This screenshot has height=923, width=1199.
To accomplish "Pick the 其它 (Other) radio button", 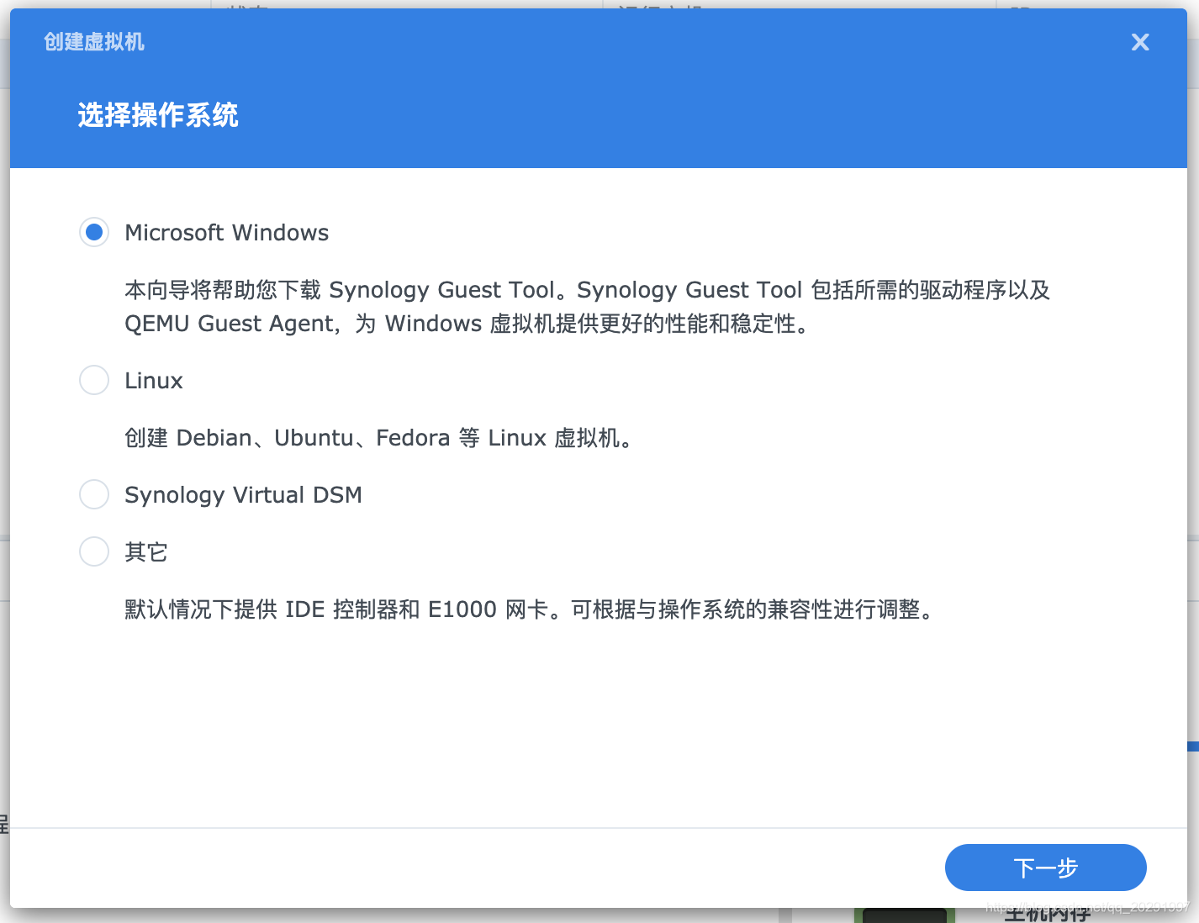I will [x=94, y=551].
